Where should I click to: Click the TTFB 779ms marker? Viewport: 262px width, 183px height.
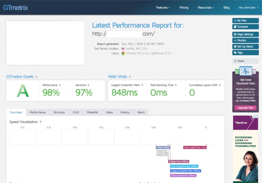point(163,147)
